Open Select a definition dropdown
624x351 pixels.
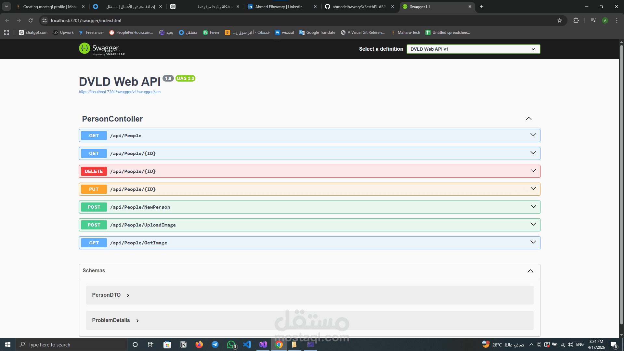(x=473, y=49)
